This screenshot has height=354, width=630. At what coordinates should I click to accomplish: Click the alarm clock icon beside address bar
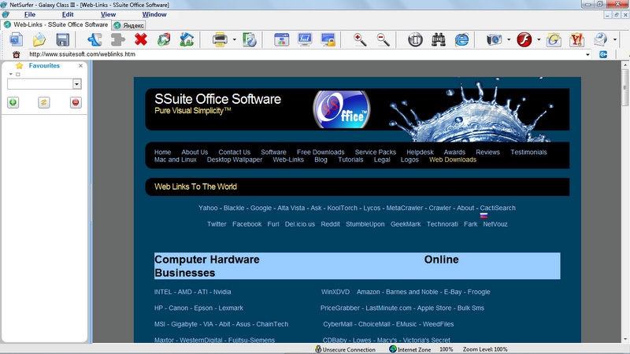tap(16, 54)
